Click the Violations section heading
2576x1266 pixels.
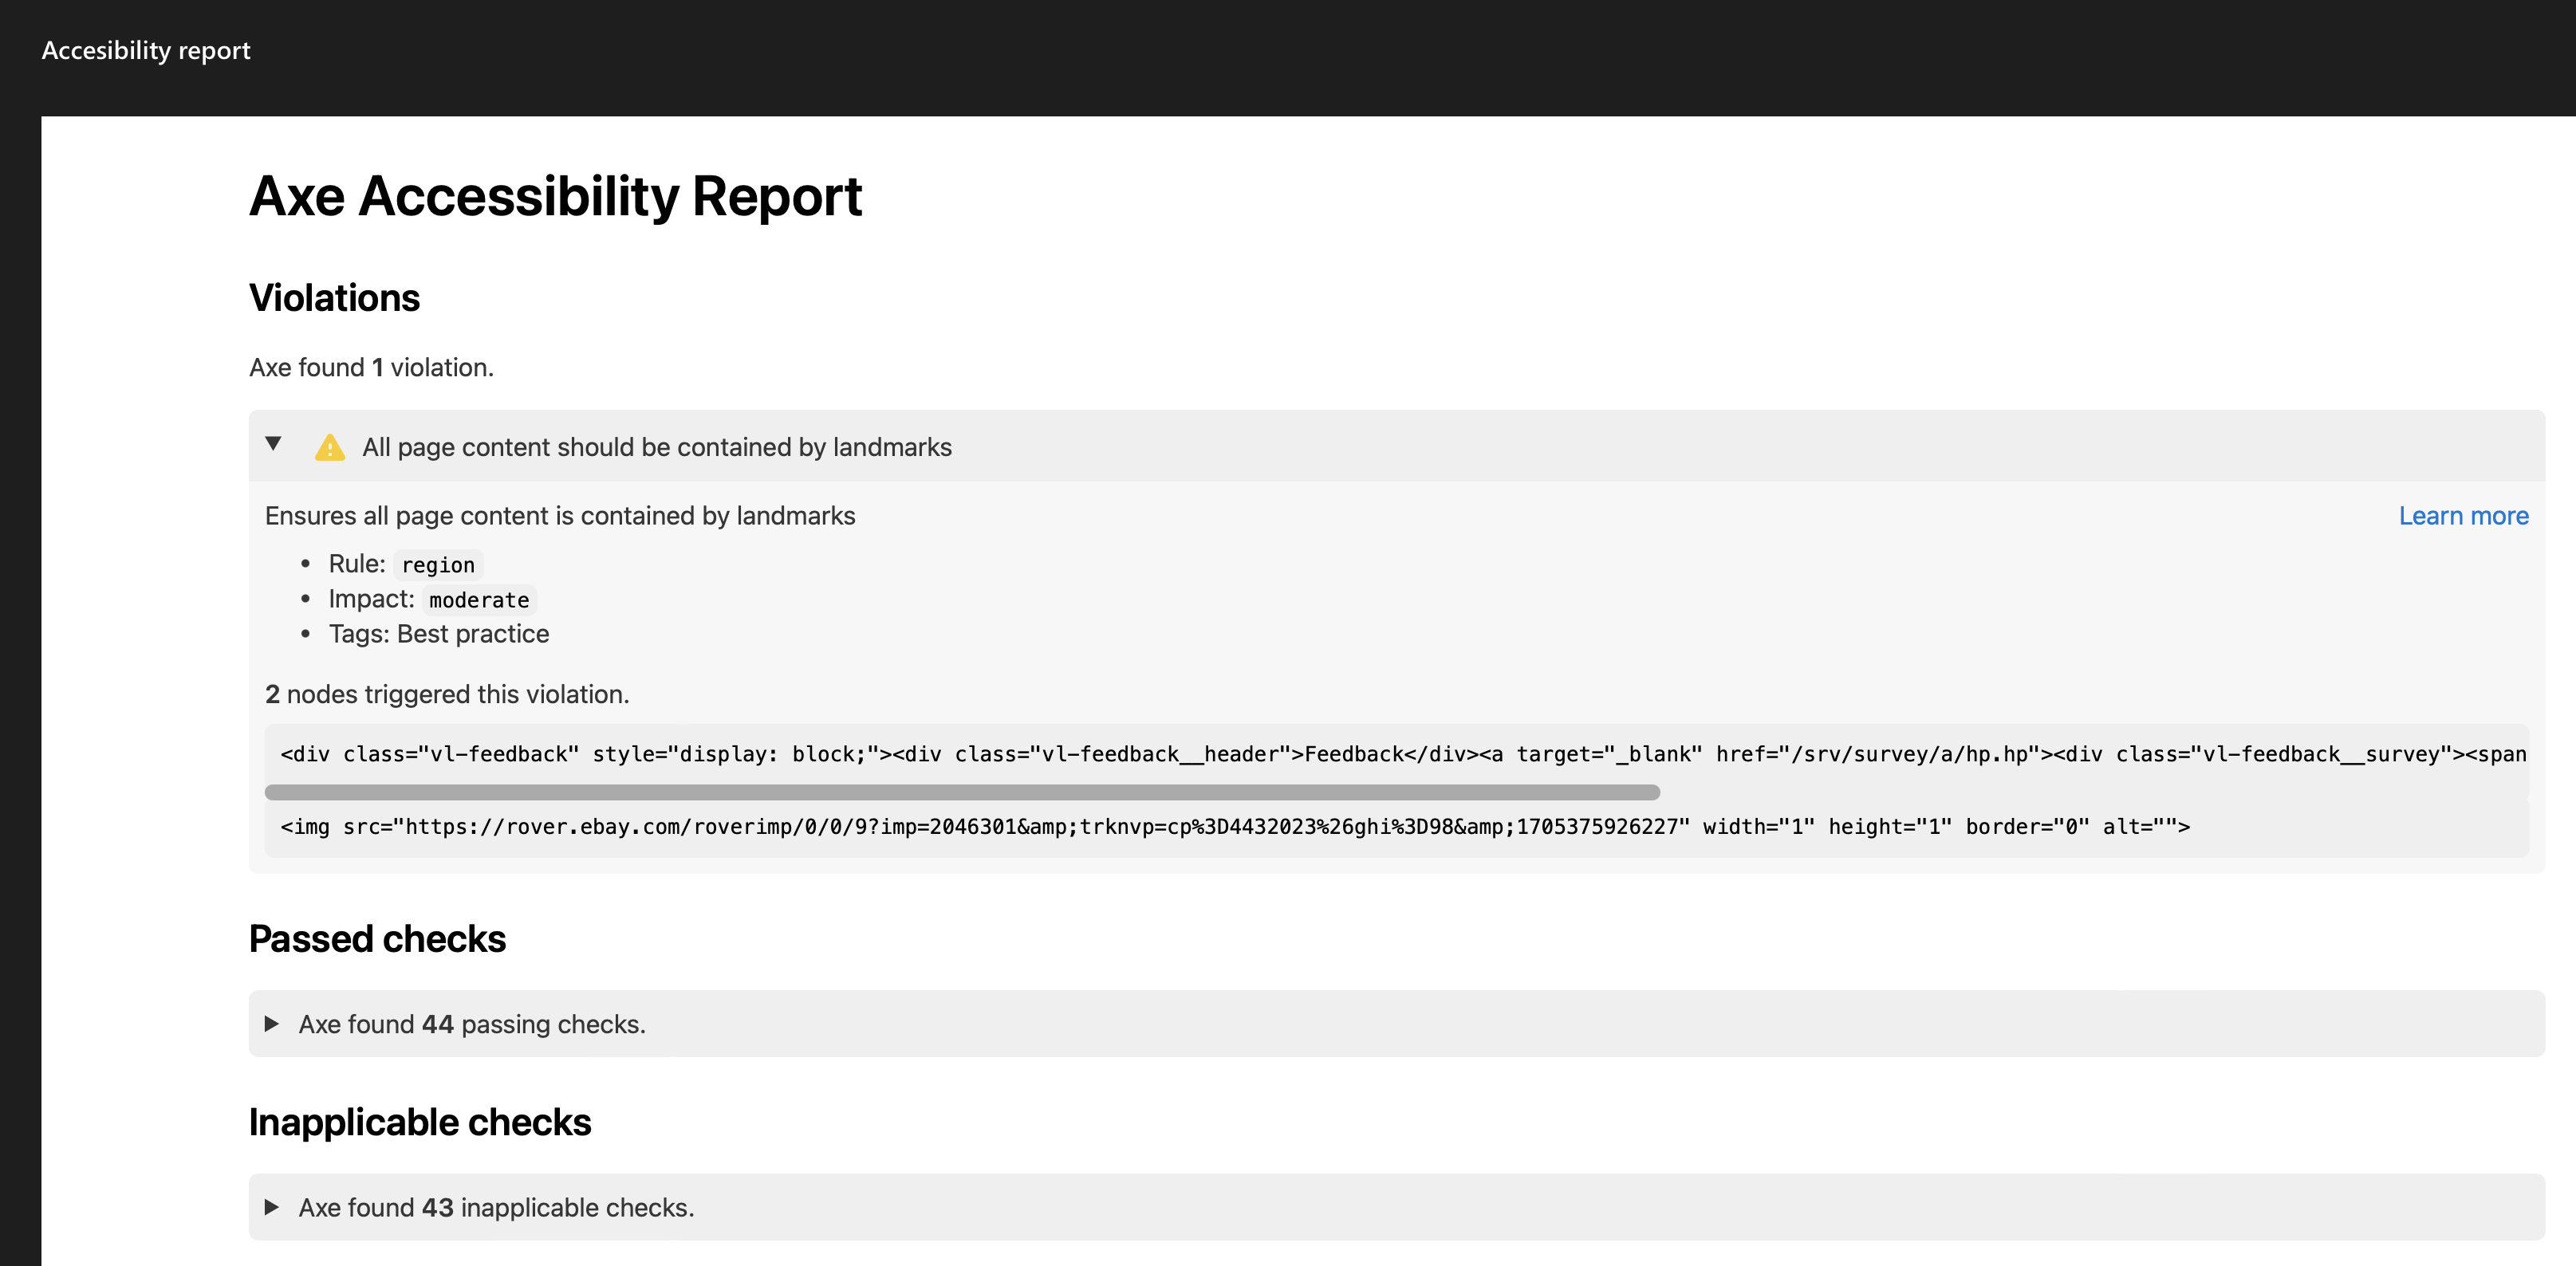tap(334, 298)
